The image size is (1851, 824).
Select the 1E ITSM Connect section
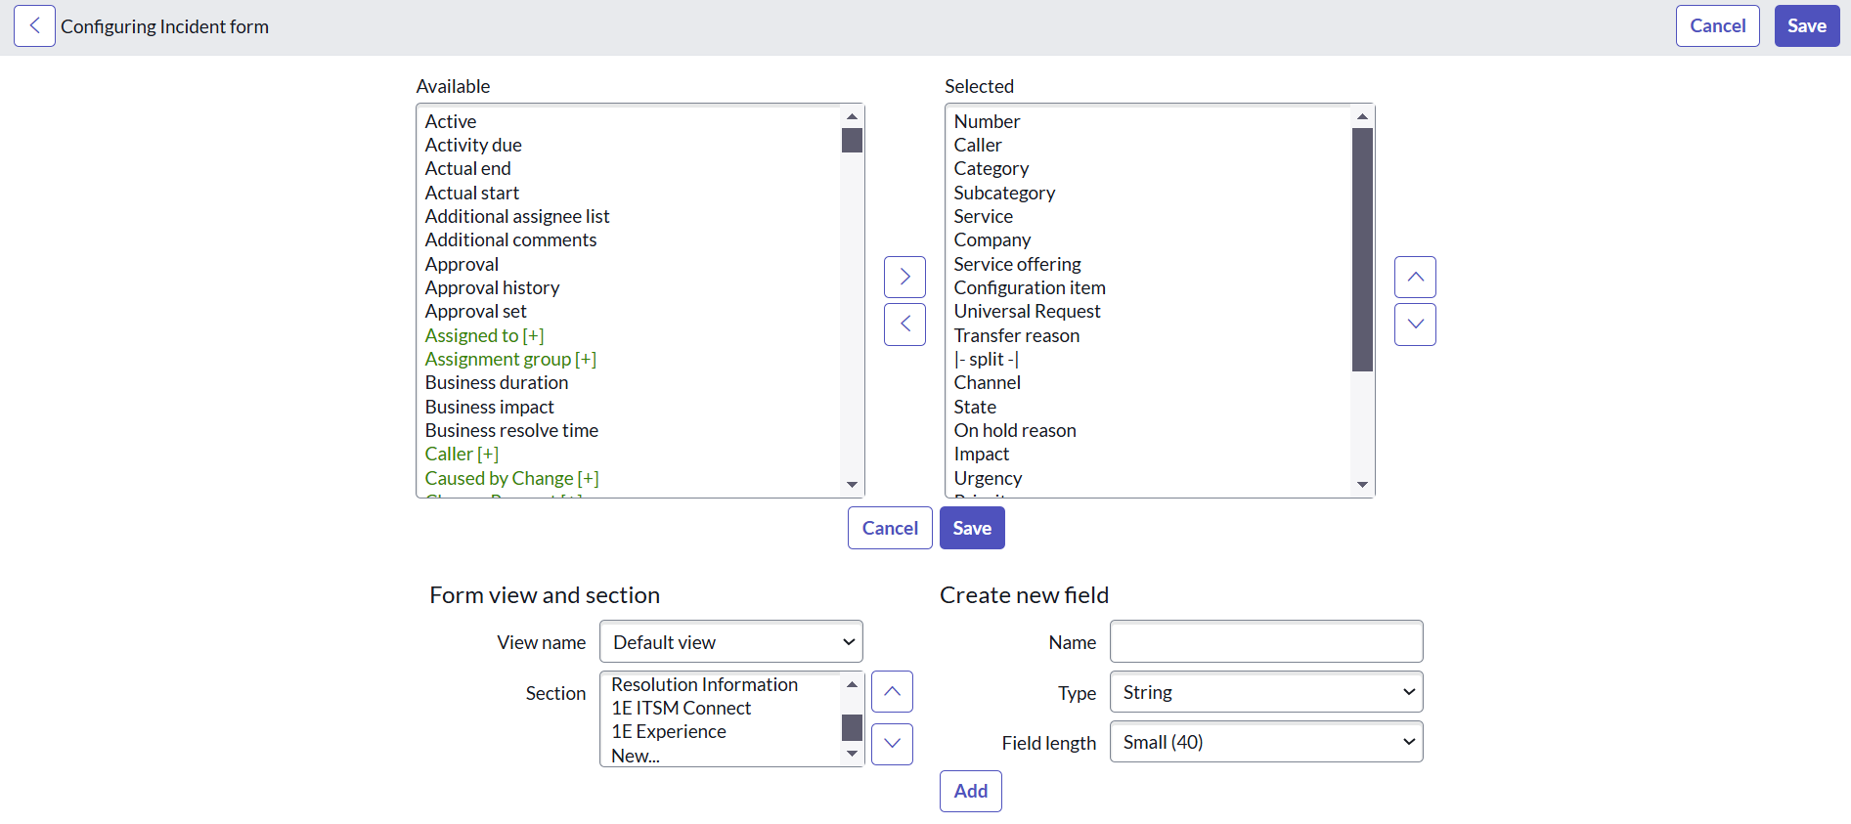pos(681,708)
